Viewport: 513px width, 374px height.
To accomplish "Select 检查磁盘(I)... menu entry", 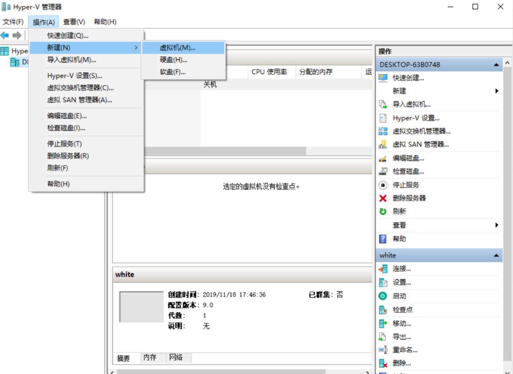I will click(x=86, y=128).
